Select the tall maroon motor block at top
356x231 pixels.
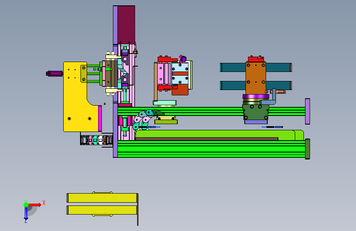point(126,25)
